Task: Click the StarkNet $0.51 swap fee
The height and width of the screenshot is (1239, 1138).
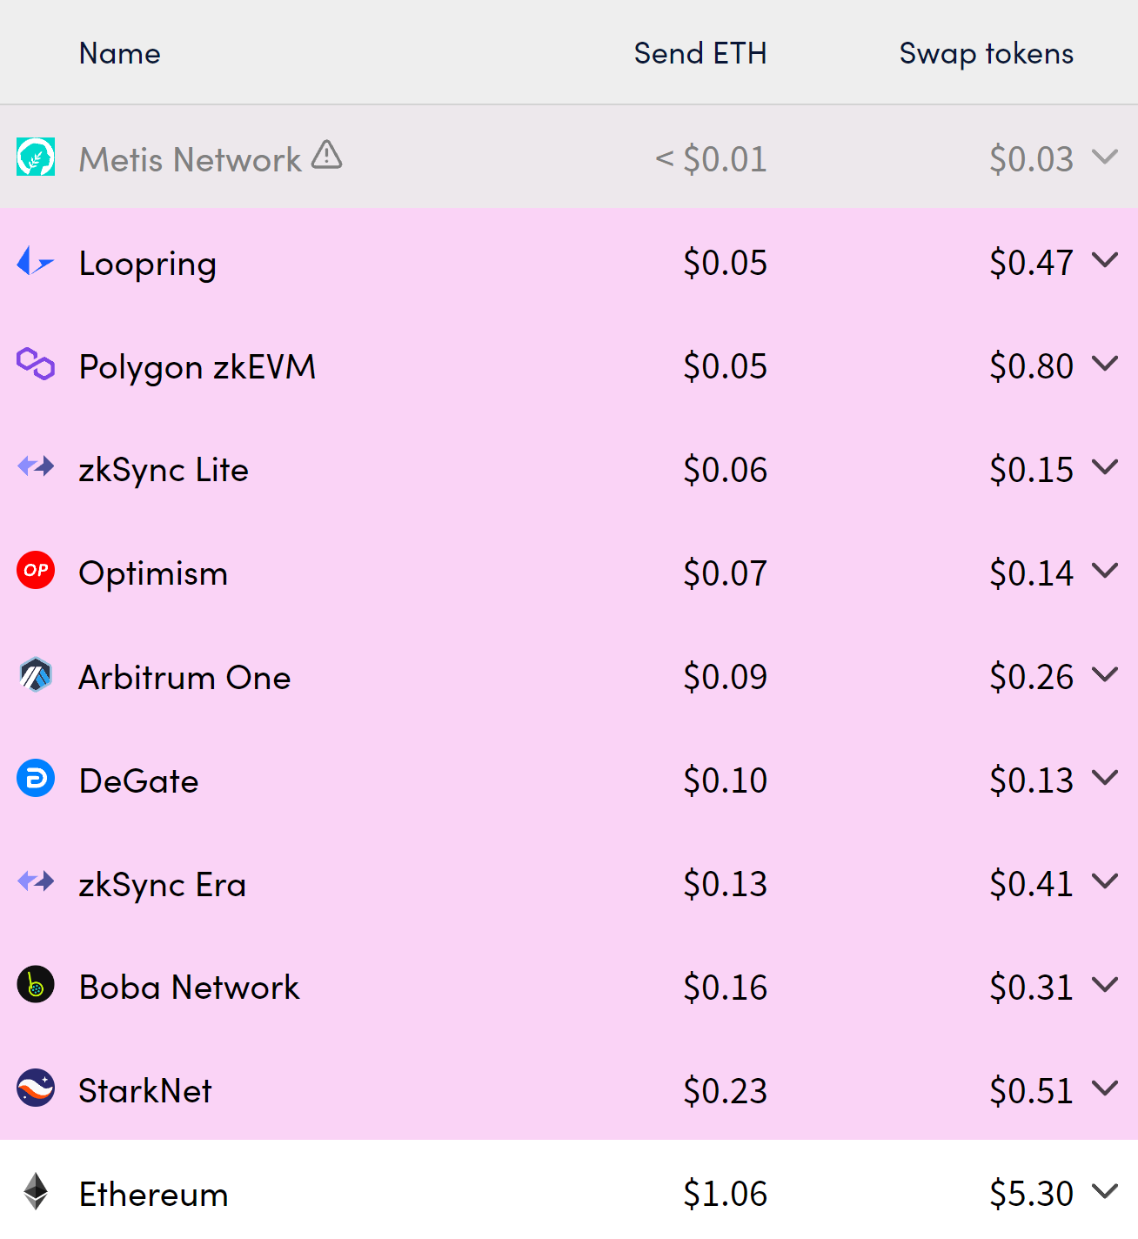Action: (1031, 1091)
